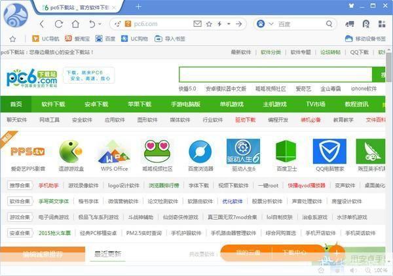Click the bookmarks bar star icon
The image size is (393, 276).
tap(12, 39)
